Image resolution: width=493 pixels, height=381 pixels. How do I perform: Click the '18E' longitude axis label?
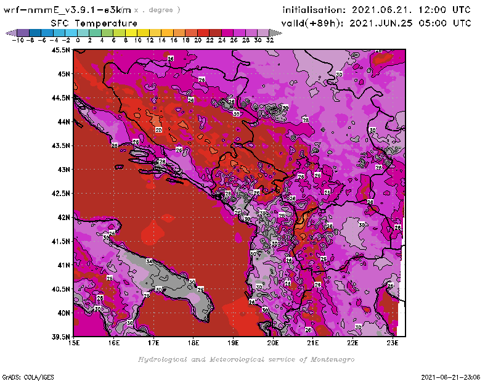click(194, 343)
